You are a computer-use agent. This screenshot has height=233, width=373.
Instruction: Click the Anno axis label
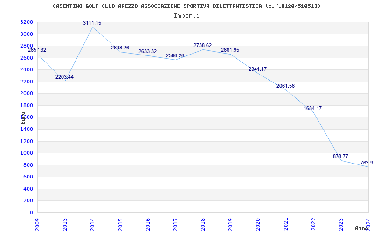(362, 228)
